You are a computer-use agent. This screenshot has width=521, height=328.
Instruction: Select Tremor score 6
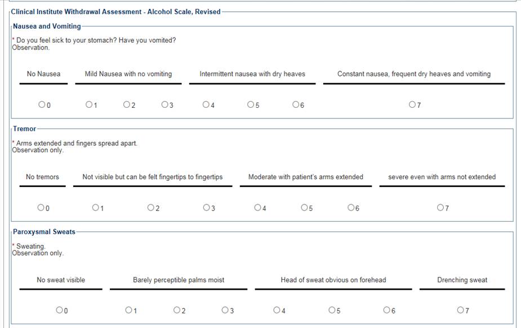click(x=351, y=208)
